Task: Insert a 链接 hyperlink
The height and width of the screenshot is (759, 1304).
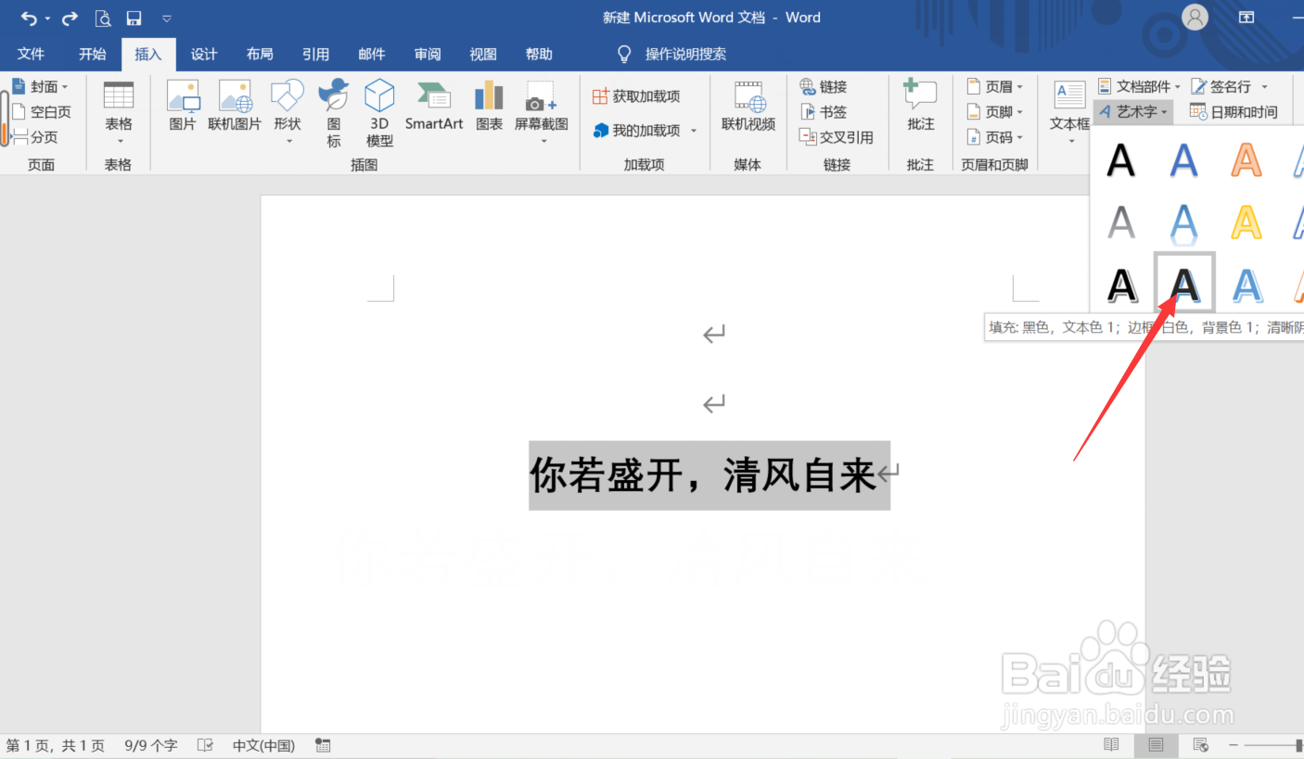Action: point(824,86)
